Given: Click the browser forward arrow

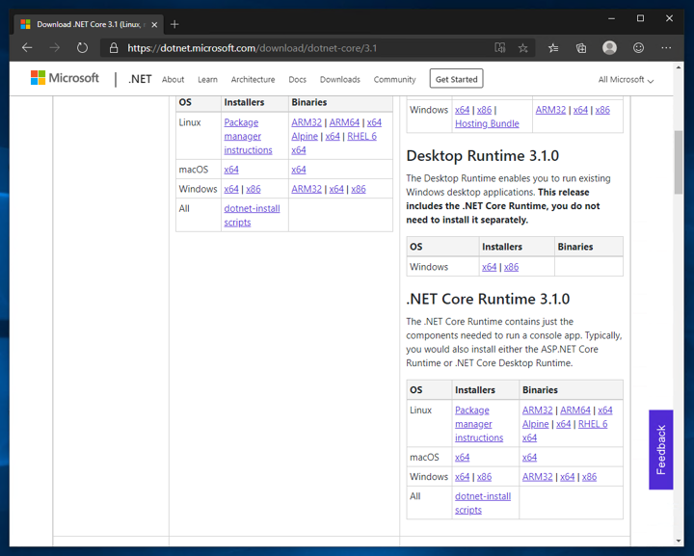Looking at the screenshot, I should coord(54,48).
